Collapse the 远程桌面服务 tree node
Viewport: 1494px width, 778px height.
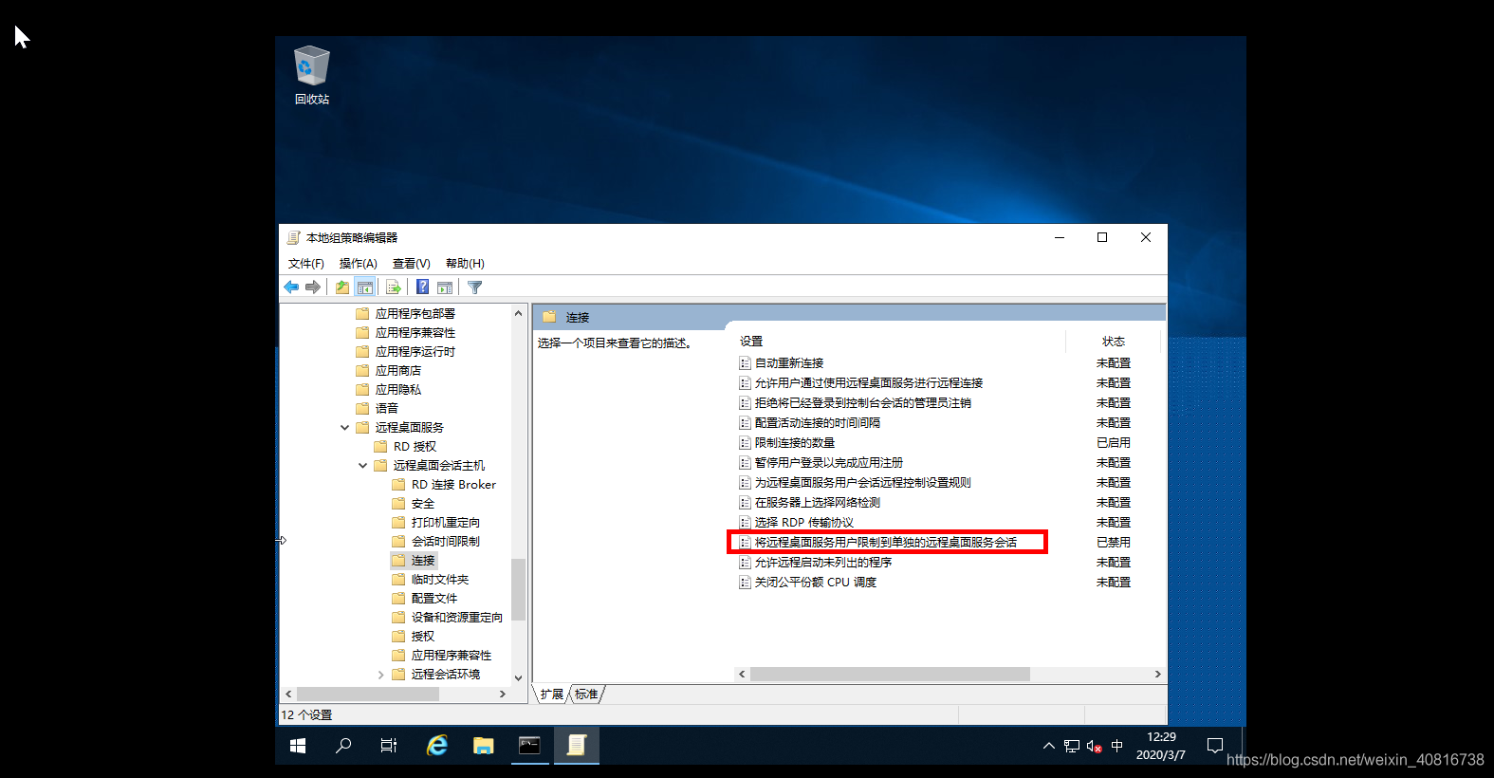(x=345, y=428)
